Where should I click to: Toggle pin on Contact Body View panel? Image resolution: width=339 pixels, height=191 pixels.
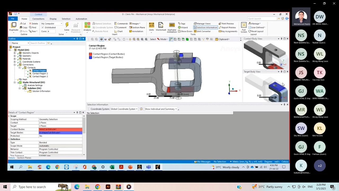pyautogui.click(x=281, y=39)
